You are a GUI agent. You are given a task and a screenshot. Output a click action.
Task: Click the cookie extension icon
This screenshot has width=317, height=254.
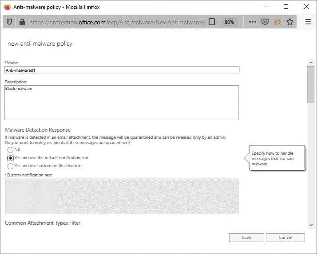(277, 22)
